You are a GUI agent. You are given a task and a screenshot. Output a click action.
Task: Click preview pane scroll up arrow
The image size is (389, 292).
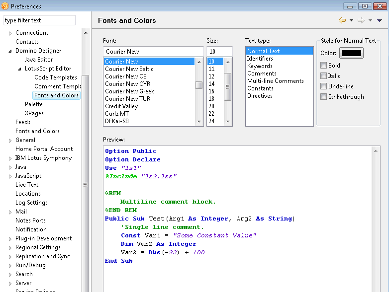pyautogui.click(x=376, y=151)
